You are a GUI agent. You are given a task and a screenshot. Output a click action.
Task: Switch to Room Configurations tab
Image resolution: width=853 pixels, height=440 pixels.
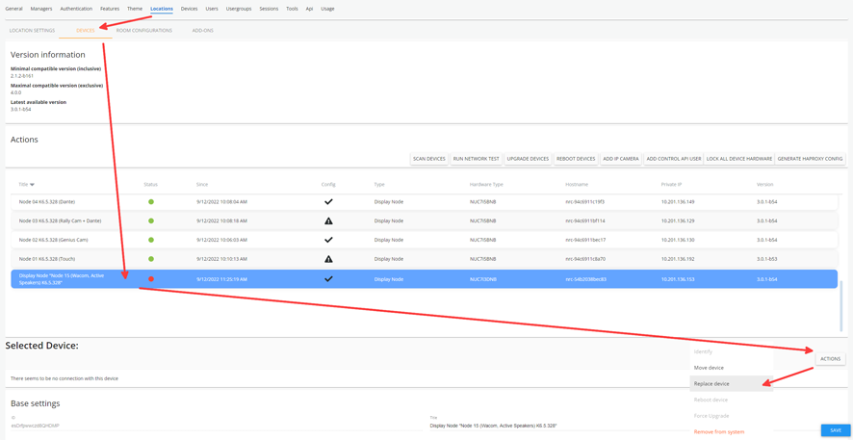[144, 31]
